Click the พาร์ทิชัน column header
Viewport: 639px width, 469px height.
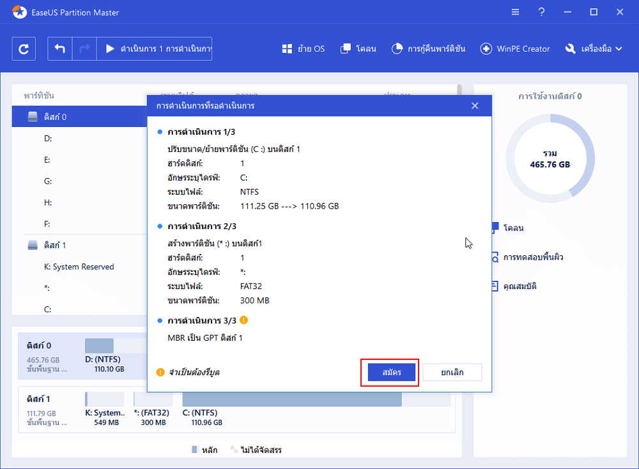coord(39,96)
